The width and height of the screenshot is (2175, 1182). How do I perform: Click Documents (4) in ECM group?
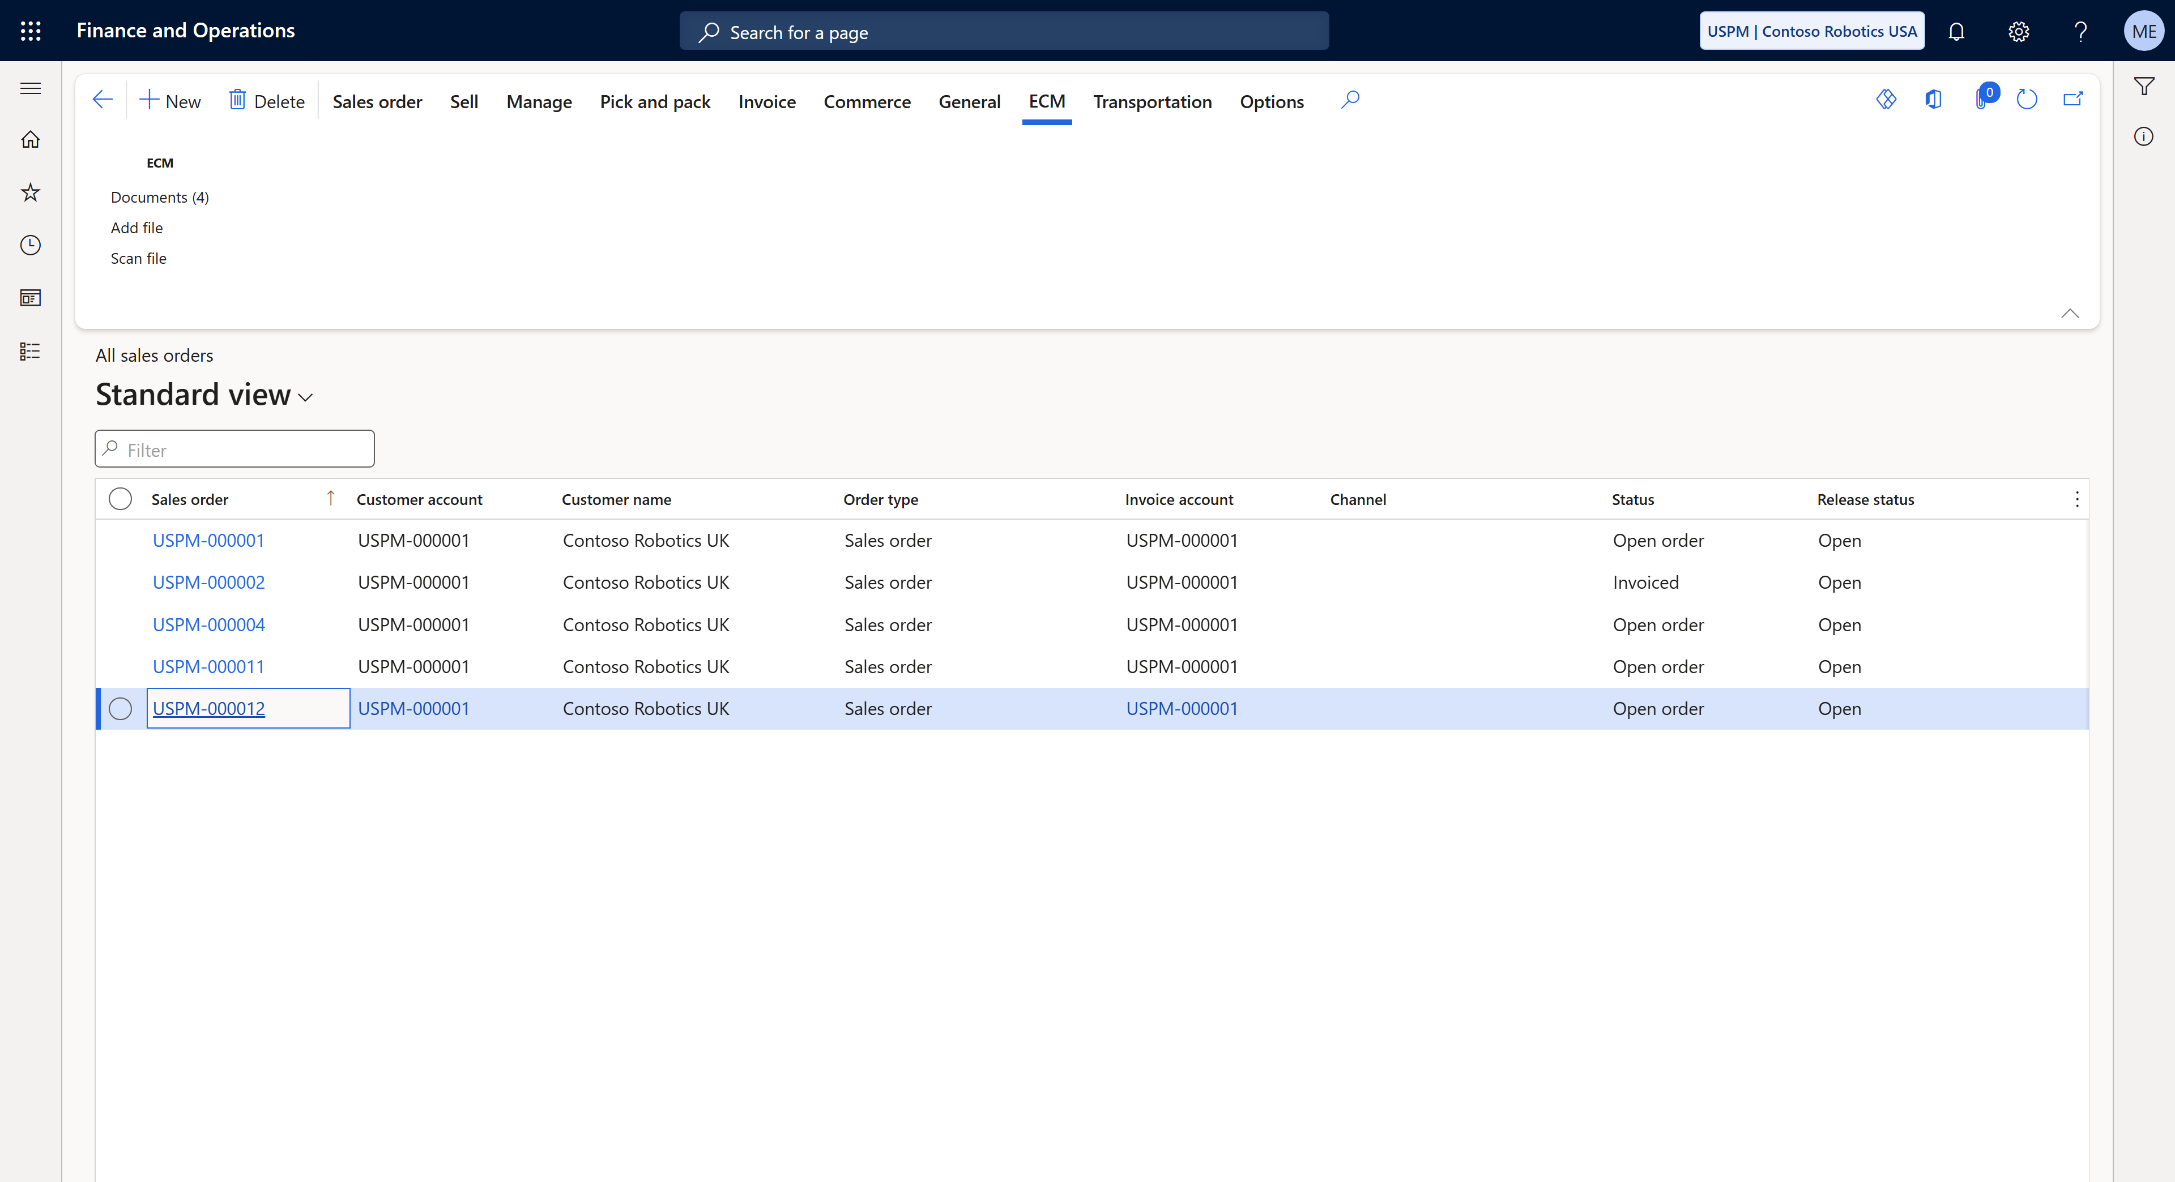pyautogui.click(x=160, y=196)
